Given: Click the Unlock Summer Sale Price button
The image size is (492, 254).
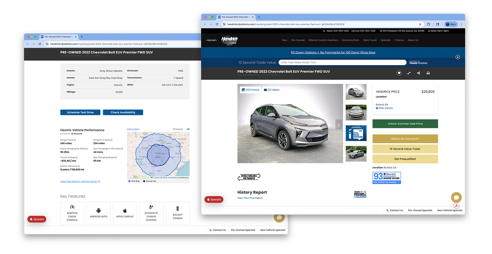Looking at the screenshot, I should click(405, 124).
